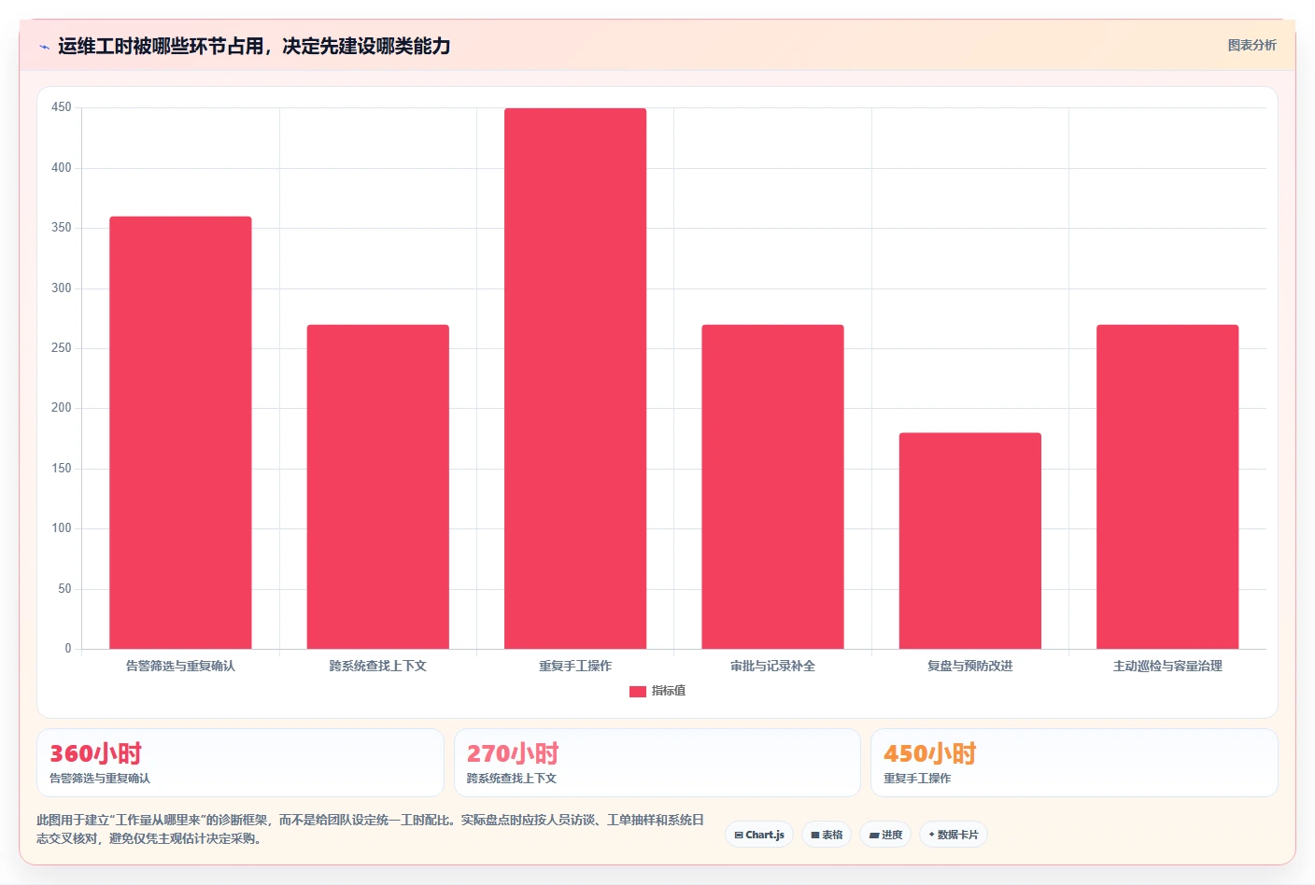Viewport: 1315px width, 885px height.
Task: Click the footnote starting 此图用于建立
Action: point(370,829)
